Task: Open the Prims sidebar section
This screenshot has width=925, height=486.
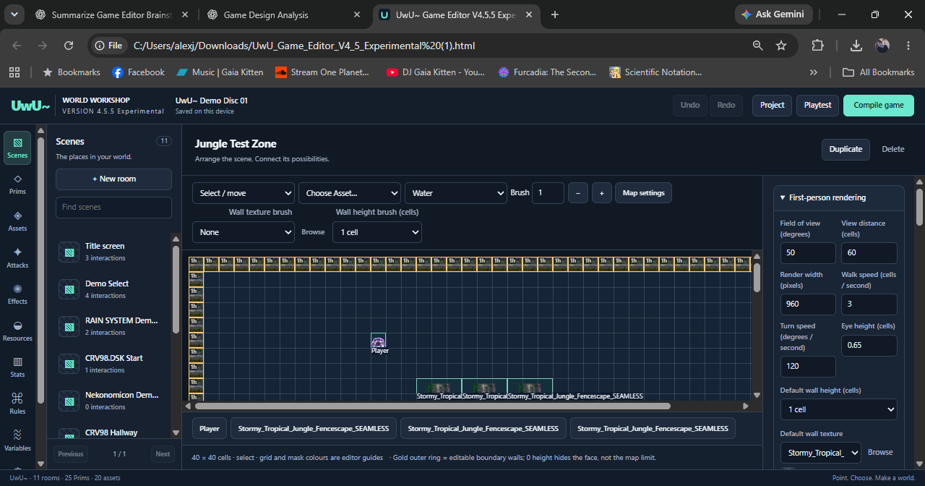Action: tap(17, 184)
